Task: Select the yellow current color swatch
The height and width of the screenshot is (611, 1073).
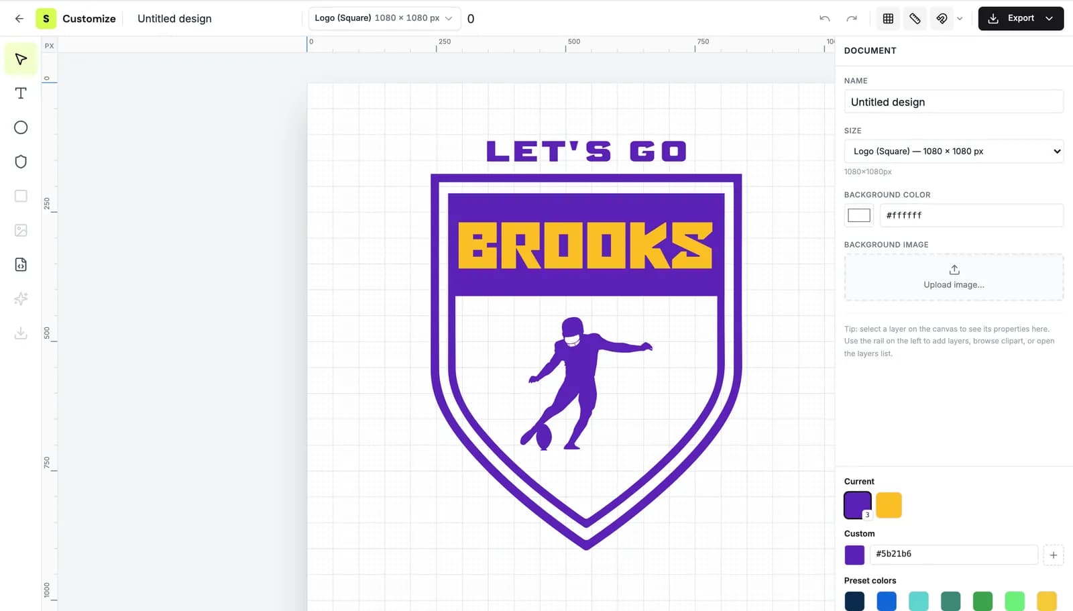Action: (x=889, y=505)
